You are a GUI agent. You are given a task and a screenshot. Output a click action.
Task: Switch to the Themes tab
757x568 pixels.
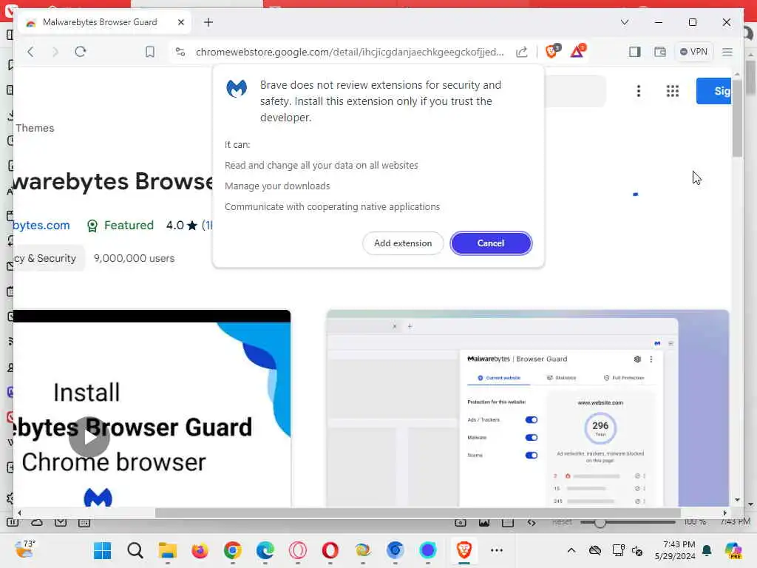[x=35, y=128]
